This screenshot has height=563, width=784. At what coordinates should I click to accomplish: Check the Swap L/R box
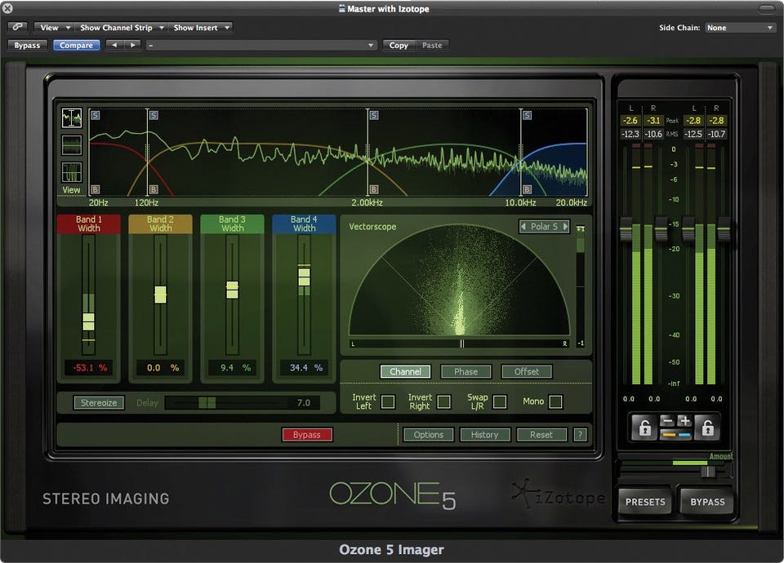(x=500, y=401)
